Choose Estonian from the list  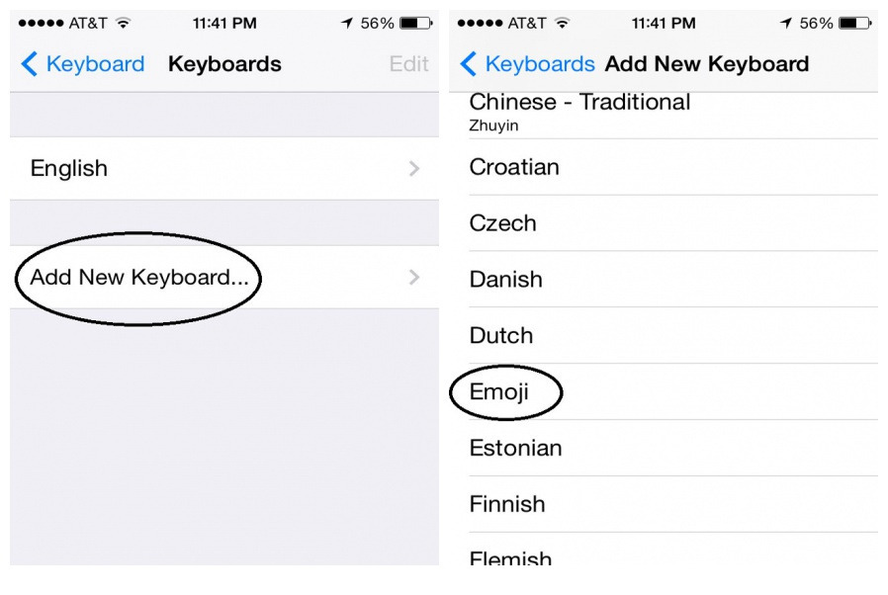click(x=515, y=448)
